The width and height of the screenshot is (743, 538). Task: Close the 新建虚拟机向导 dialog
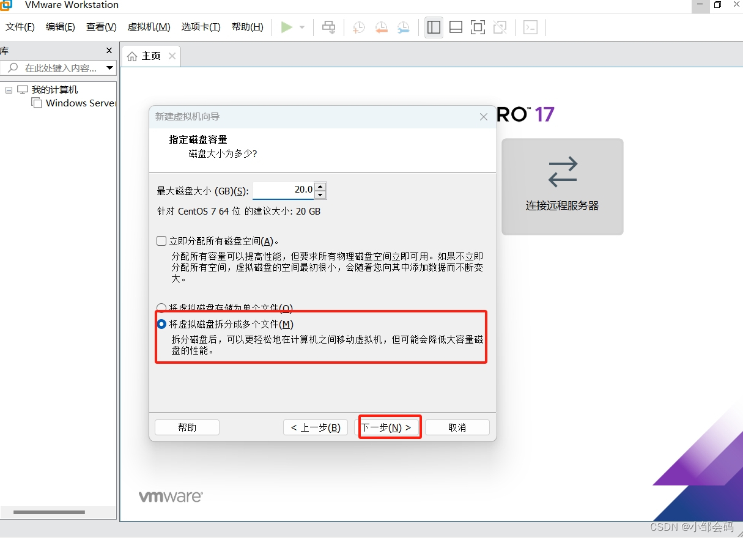484,117
